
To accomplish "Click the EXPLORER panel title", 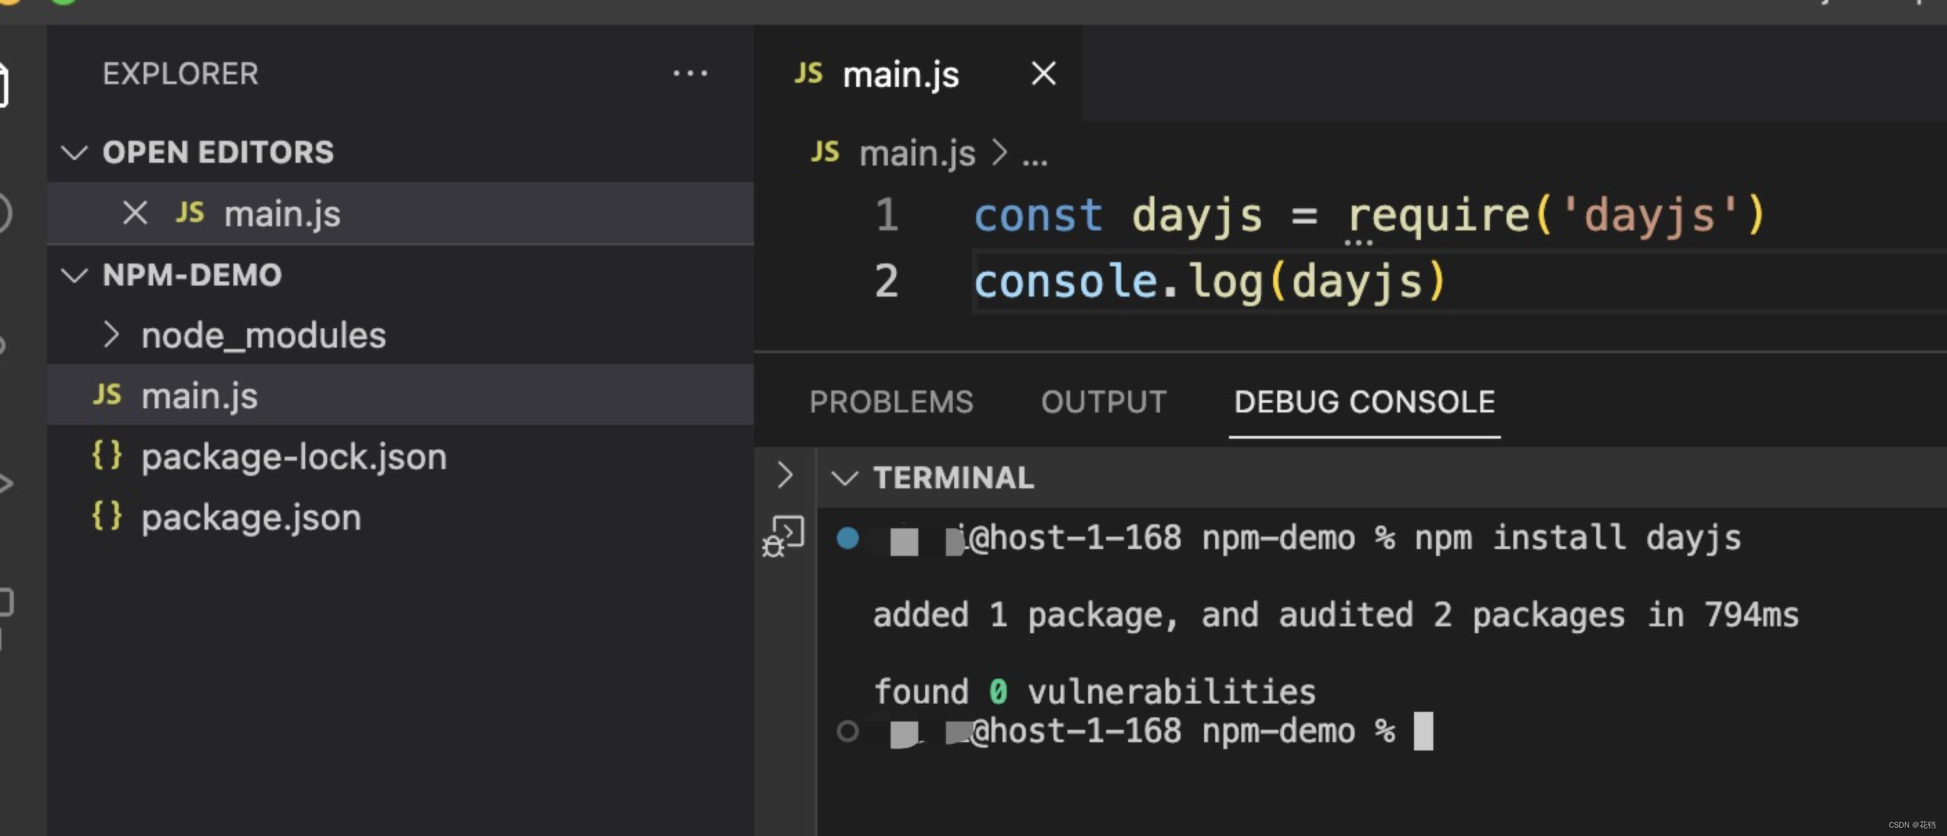I will tap(181, 74).
